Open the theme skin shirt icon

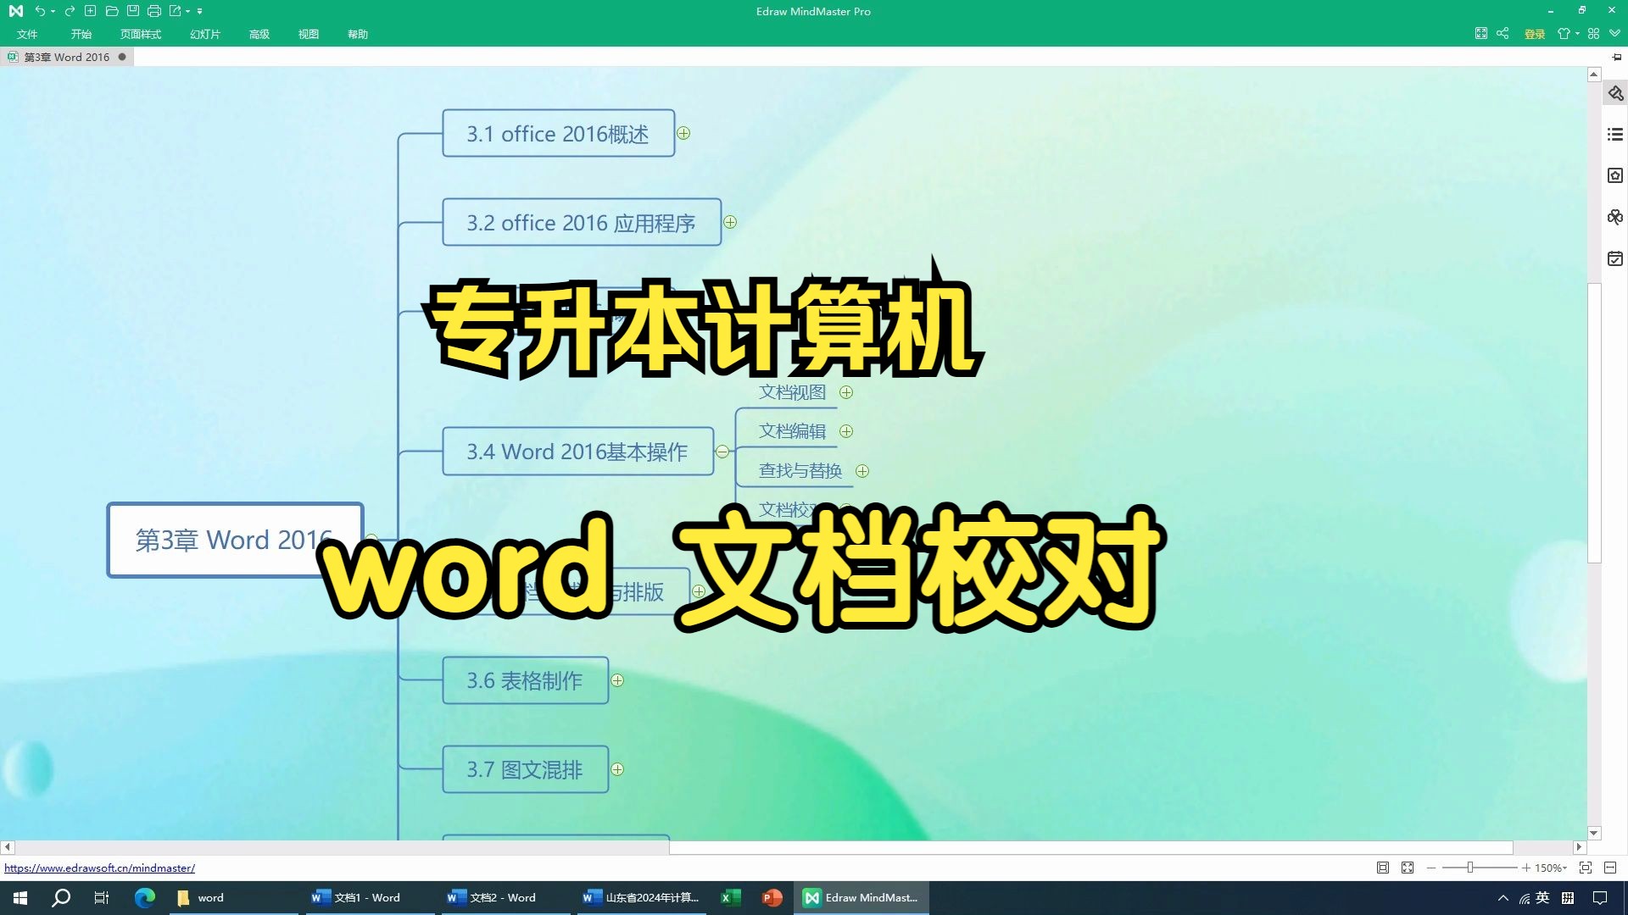point(1564,34)
